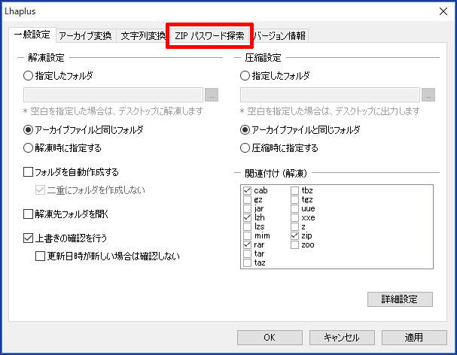457x355 pixels.
Task: Check the xxe association
Action: pyautogui.click(x=294, y=217)
